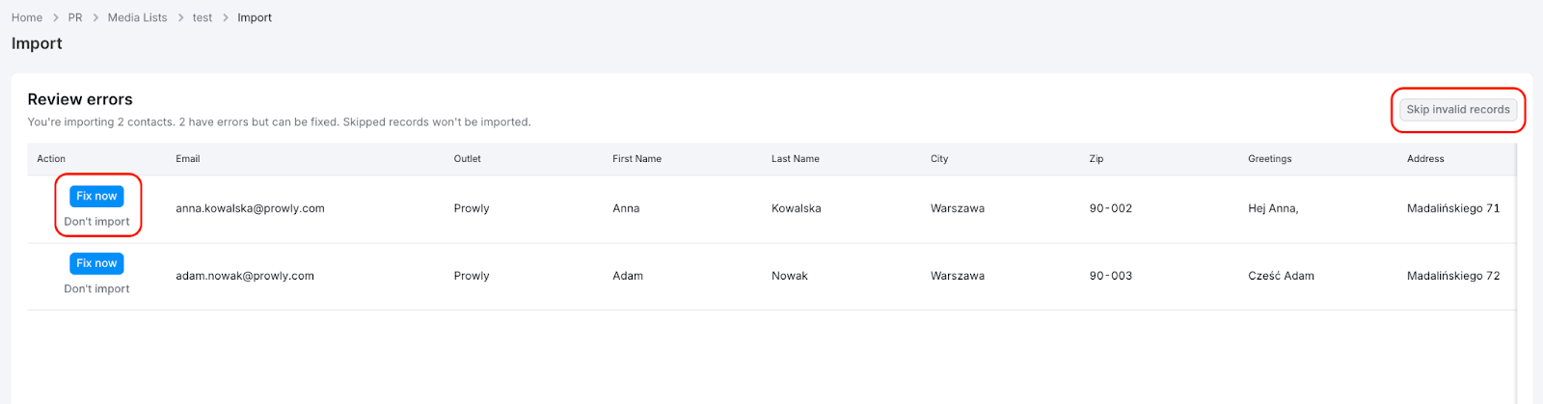
Task: Click the Last Name column header
Action: 796,159
